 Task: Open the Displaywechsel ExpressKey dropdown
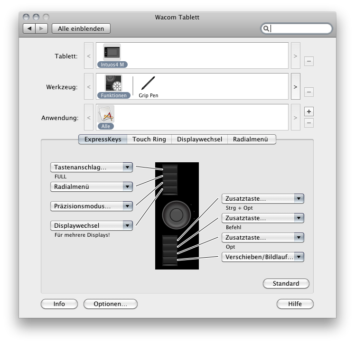click(x=91, y=225)
